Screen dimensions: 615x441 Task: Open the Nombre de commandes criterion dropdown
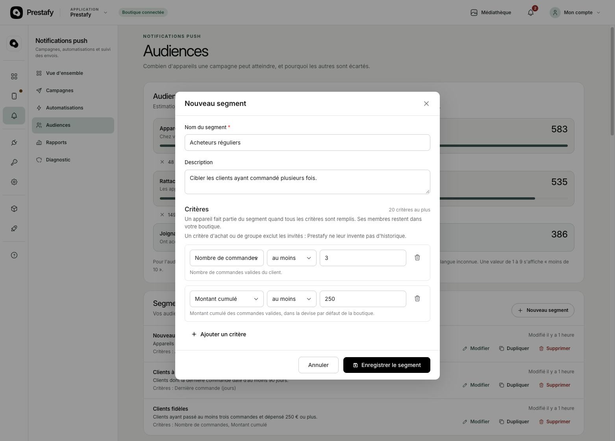(x=227, y=258)
